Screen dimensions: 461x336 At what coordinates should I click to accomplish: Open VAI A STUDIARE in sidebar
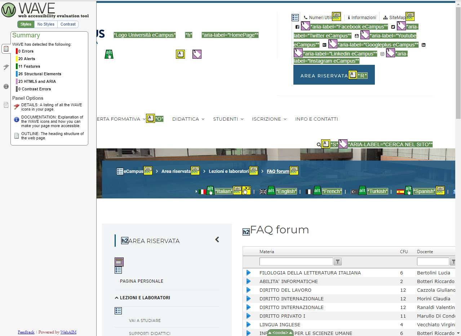pyautogui.click(x=145, y=321)
